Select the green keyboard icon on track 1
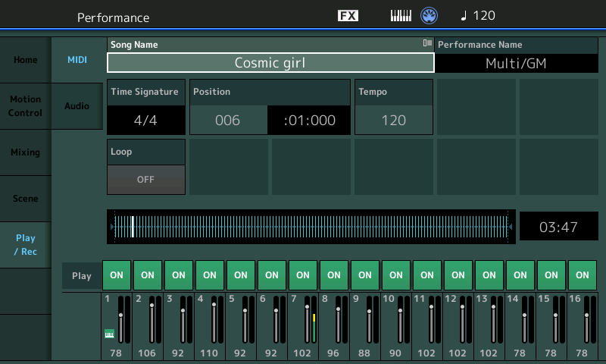This screenshot has height=364, width=606. [x=108, y=333]
